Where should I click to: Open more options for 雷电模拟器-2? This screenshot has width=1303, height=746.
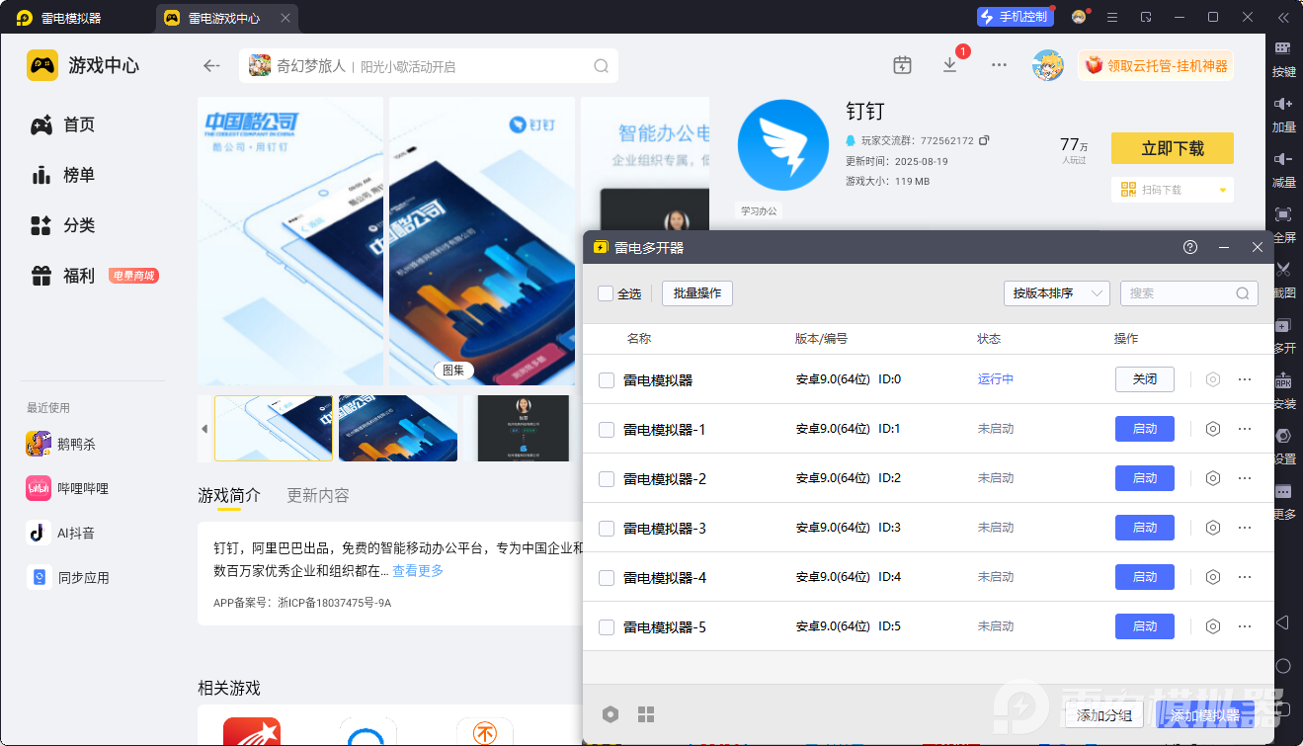(x=1245, y=478)
